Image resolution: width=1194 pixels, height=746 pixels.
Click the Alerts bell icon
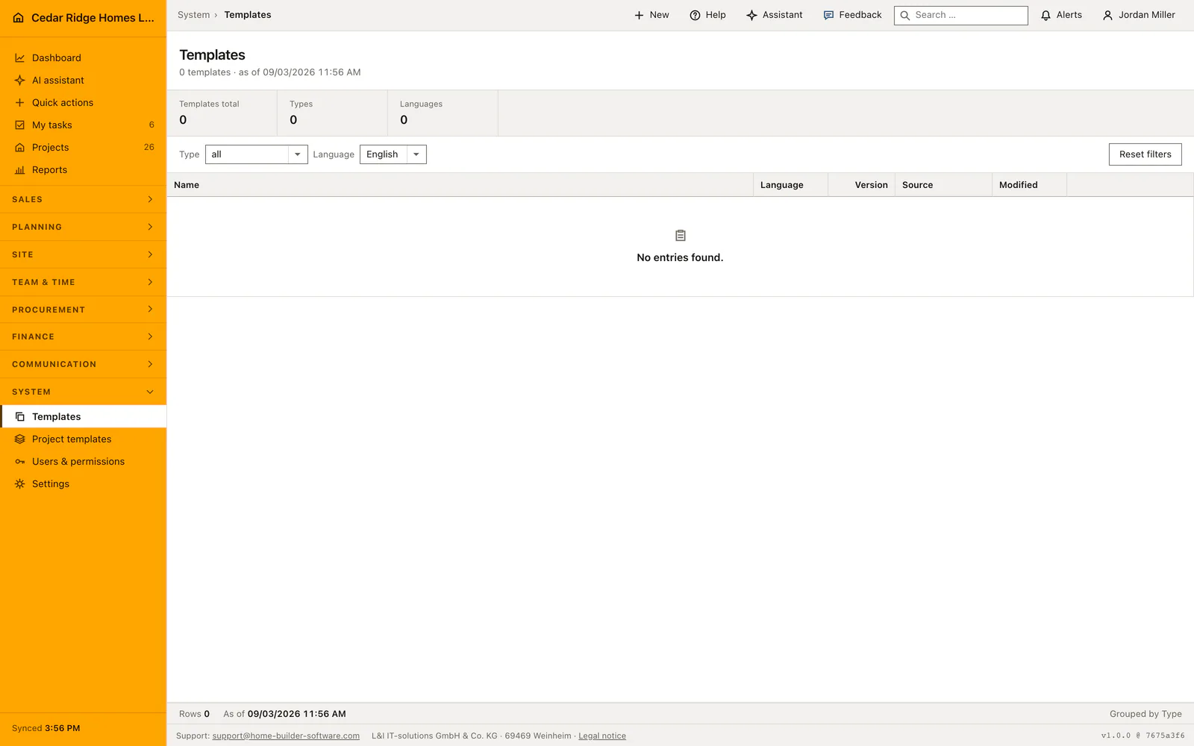[x=1045, y=15]
